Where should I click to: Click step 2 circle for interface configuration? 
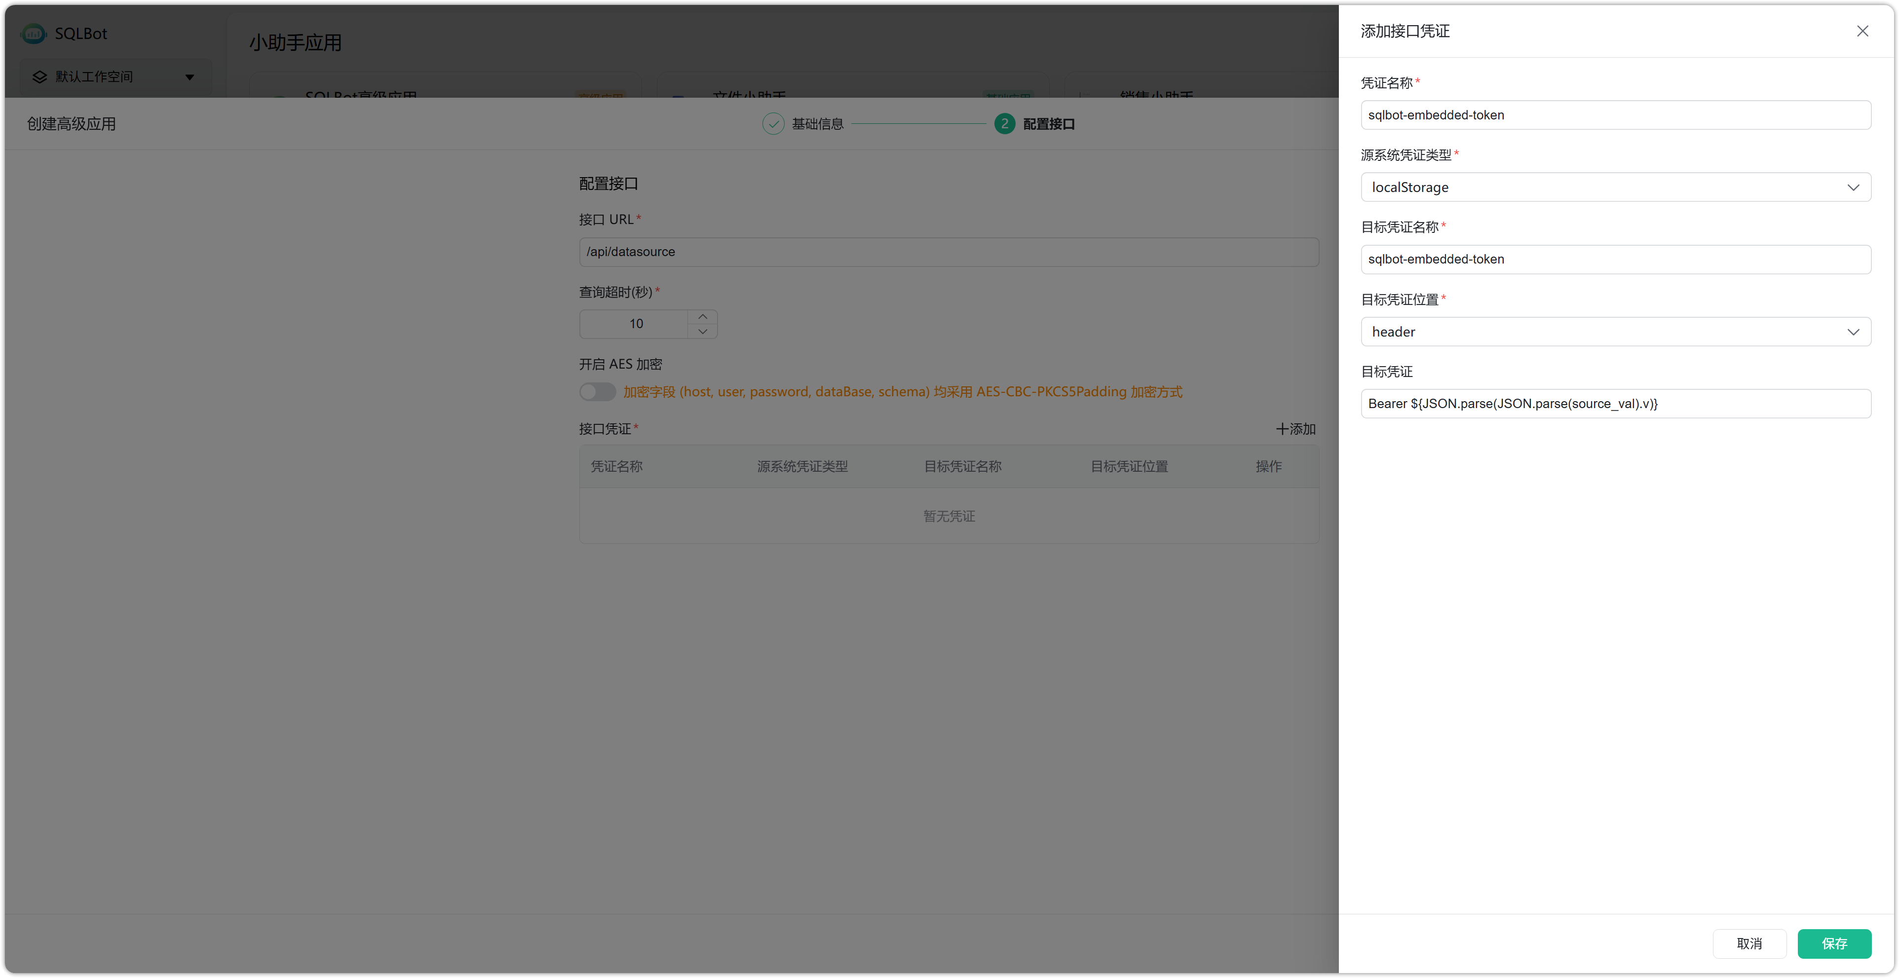point(1004,124)
